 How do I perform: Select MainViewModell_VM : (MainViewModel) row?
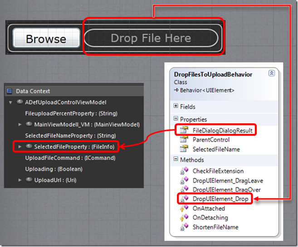pos(87,125)
